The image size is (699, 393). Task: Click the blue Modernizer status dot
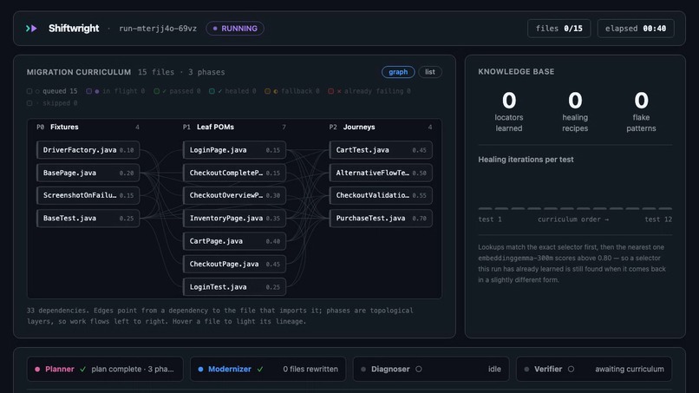[x=200, y=370]
